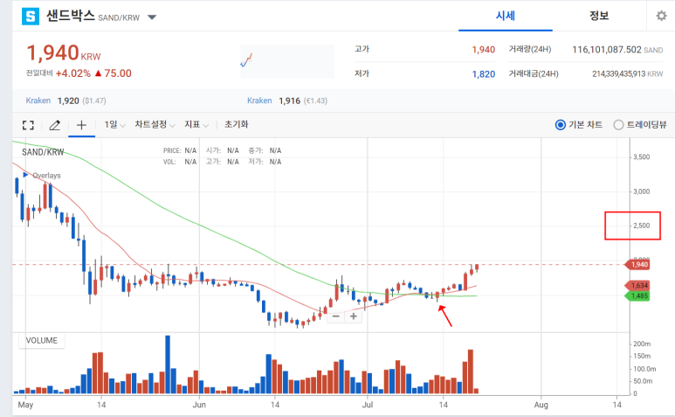Switch to the 시세 tab
This screenshot has width=675, height=417.
(x=506, y=16)
